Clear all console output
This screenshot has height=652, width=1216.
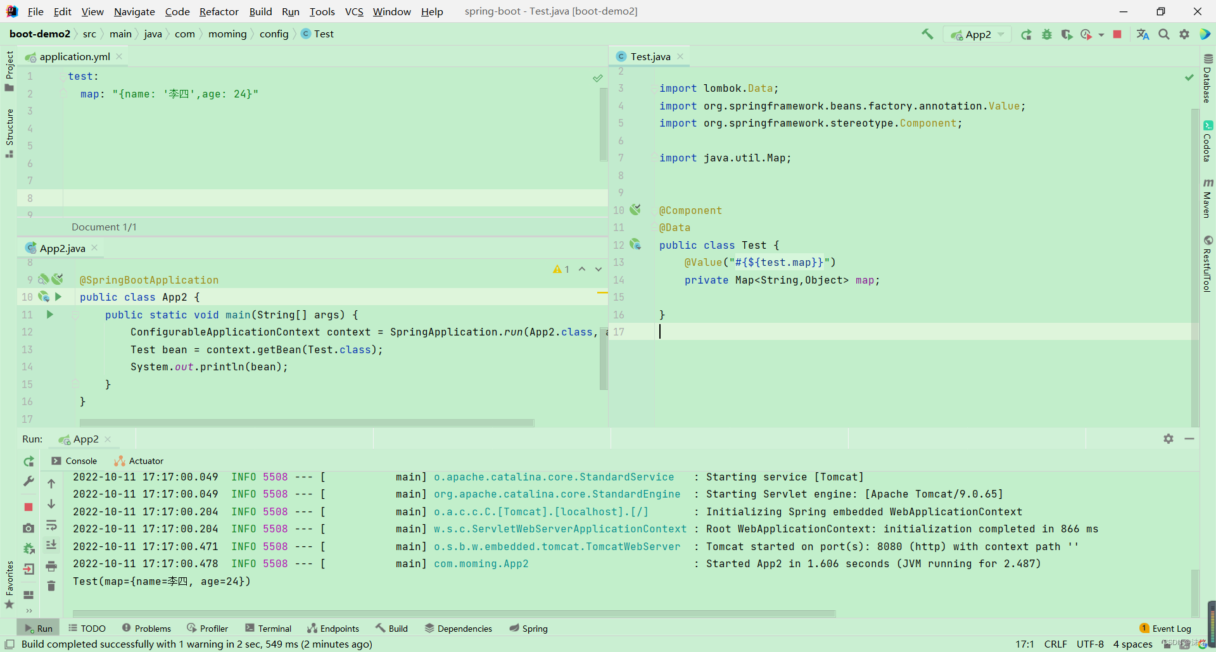(x=52, y=586)
